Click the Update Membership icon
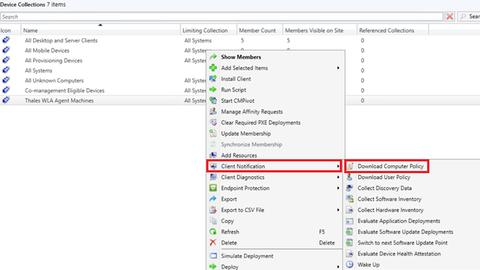The image size is (480, 270). click(x=213, y=134)
